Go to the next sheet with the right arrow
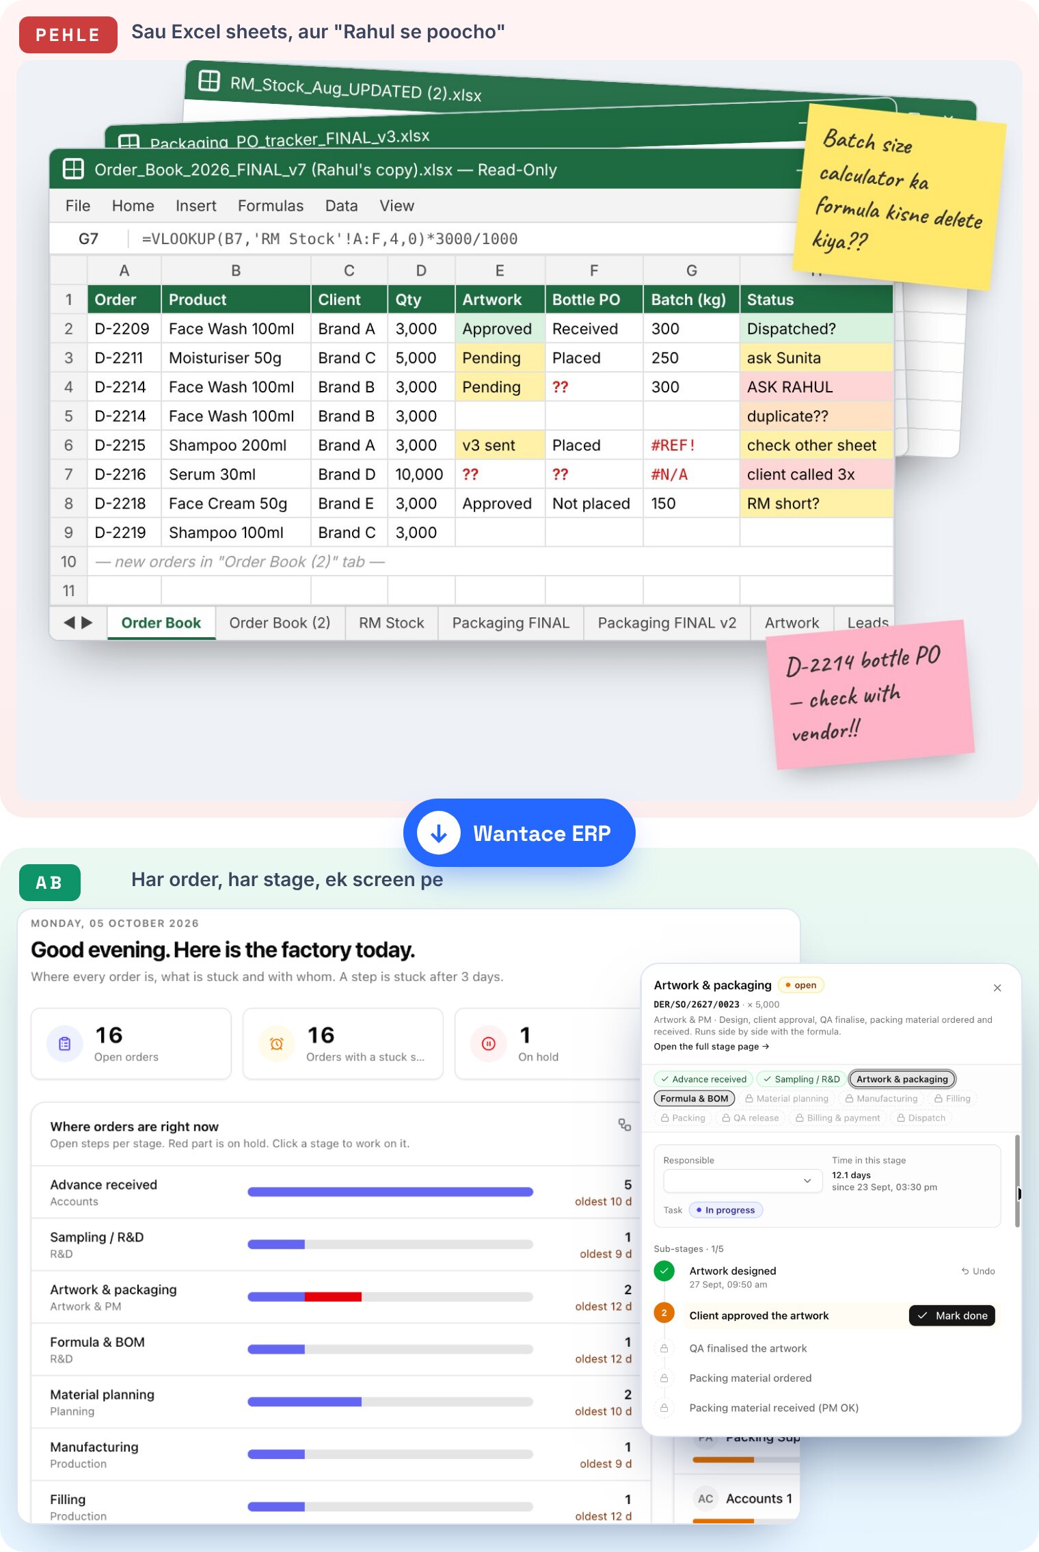The height and width of the screenshot is (1552, 1039). (87, 622)
